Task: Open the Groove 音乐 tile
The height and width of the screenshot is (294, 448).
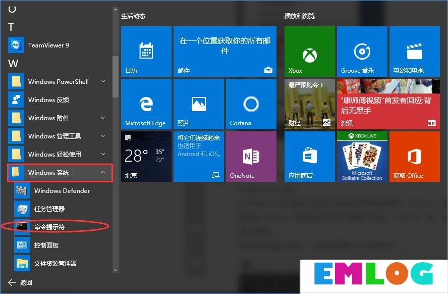Action: point(362,52)
